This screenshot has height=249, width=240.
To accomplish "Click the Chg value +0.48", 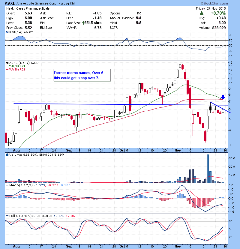I will (221, 18).
